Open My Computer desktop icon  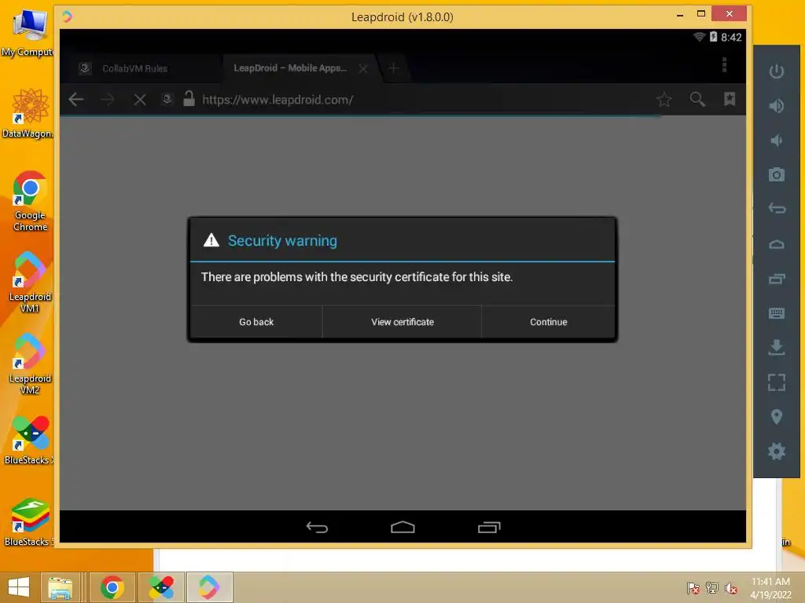(x=28, y=33)
